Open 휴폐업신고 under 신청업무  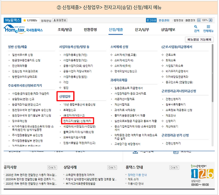click(x=70, y=110)
